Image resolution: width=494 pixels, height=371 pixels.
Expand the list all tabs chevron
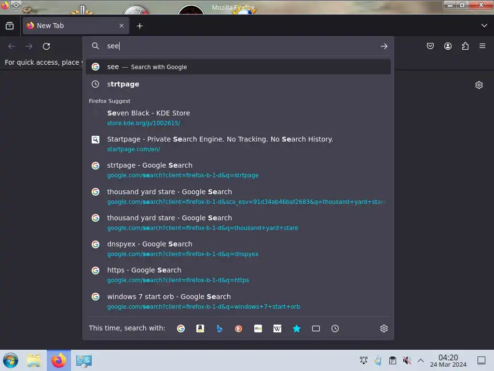point(484,26)
